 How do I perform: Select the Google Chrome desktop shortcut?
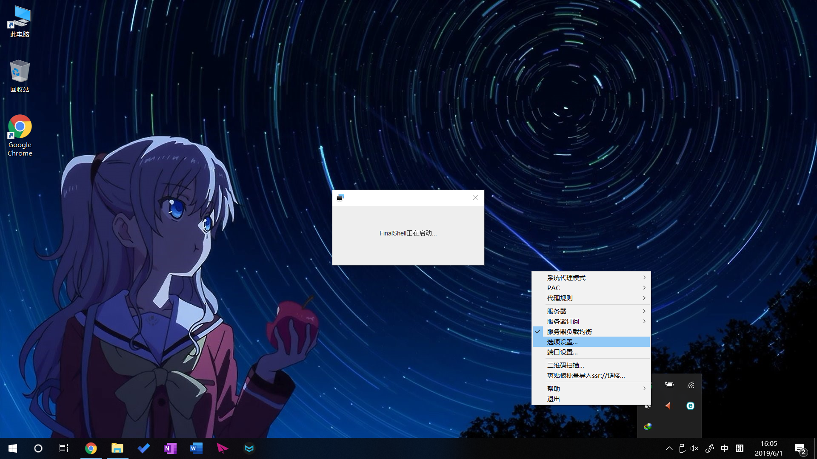[x=20, y=136]
